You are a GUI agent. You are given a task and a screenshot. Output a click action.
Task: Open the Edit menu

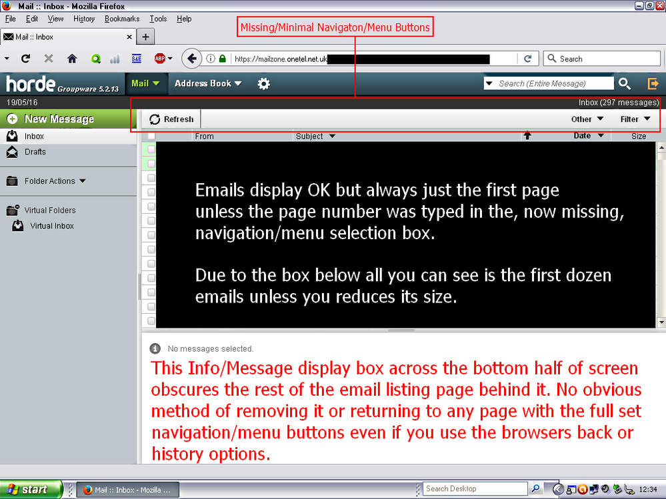(32, 19)
